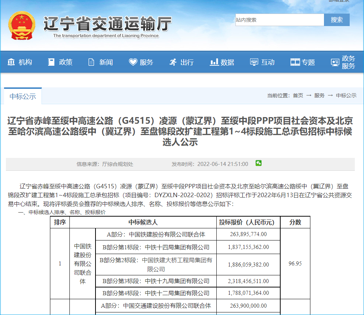
Task: Click the 政务服务 ID card icon
Action: (x=335, y=62)
